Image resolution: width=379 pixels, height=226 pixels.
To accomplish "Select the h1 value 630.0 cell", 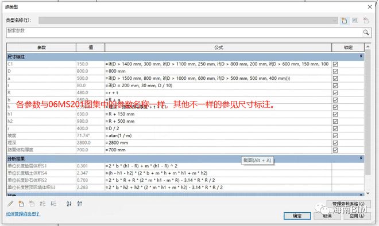I will pyautogui.click(x=90, y=114).
